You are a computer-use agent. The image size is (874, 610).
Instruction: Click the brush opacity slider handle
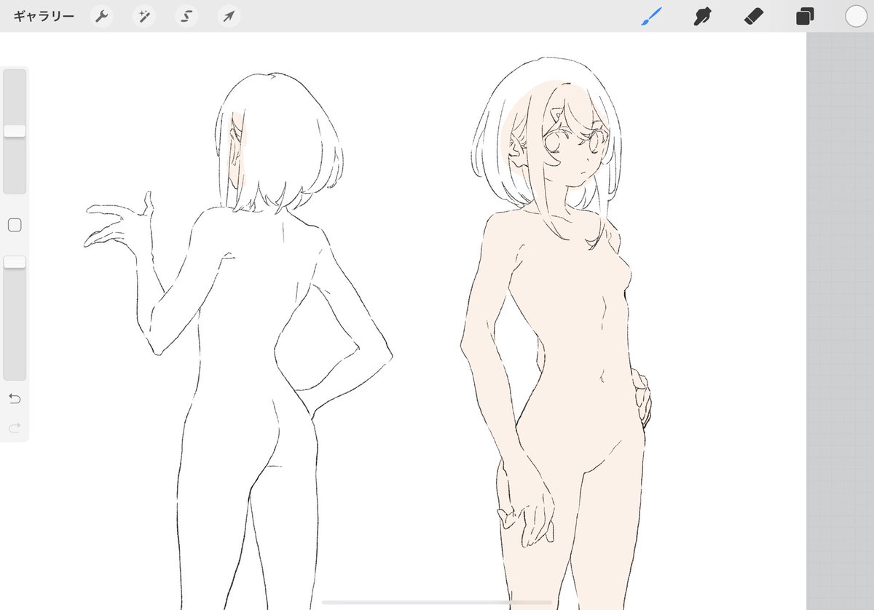[15, 261]
